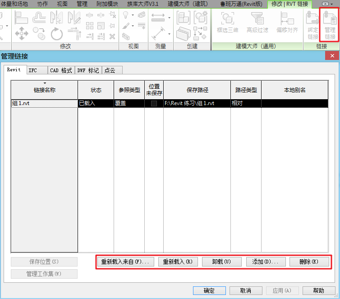Select the Offset tool
The width and height of the screenshot is (340, 299).
[x=39, y=18]
